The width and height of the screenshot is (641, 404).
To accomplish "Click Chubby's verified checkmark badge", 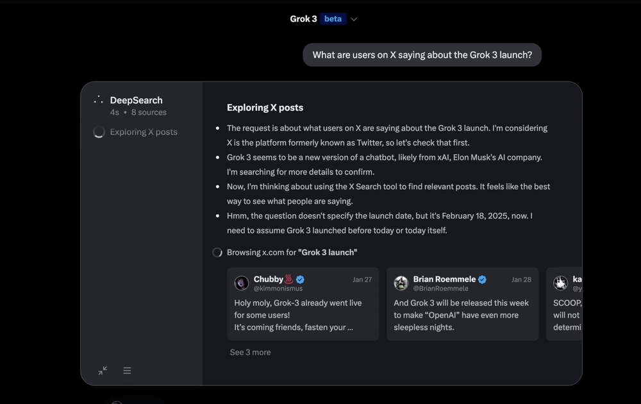I will click(x=300, y=280).
